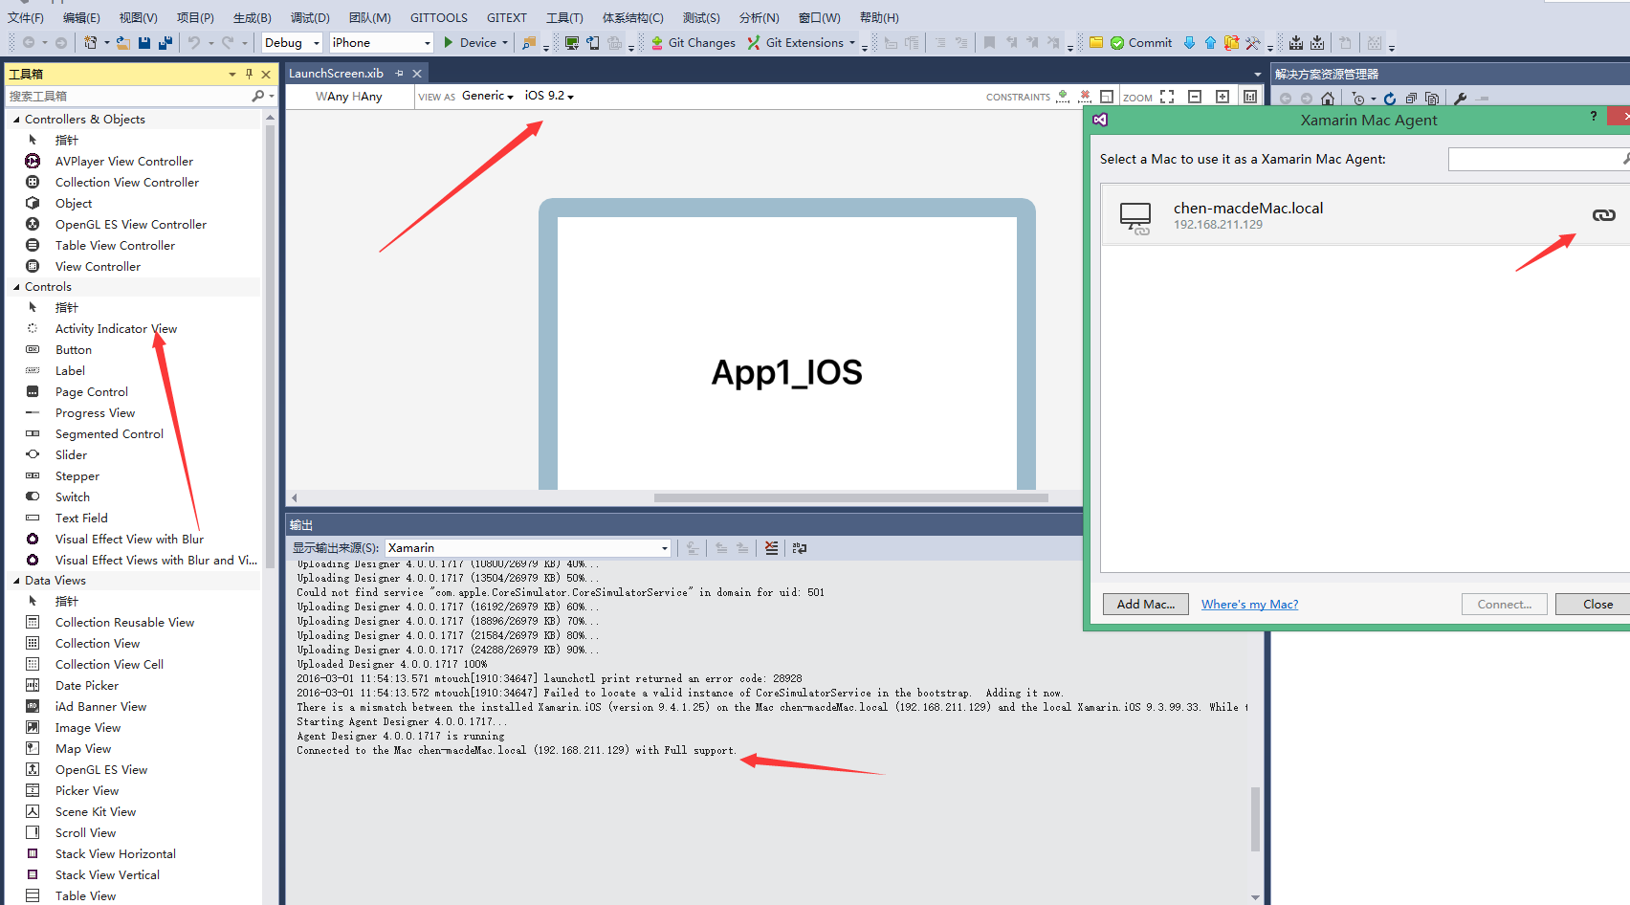Select the Button control in toolbox
Image resolution: width=1630 pixels, height=905 pixels.
[74, 350]
